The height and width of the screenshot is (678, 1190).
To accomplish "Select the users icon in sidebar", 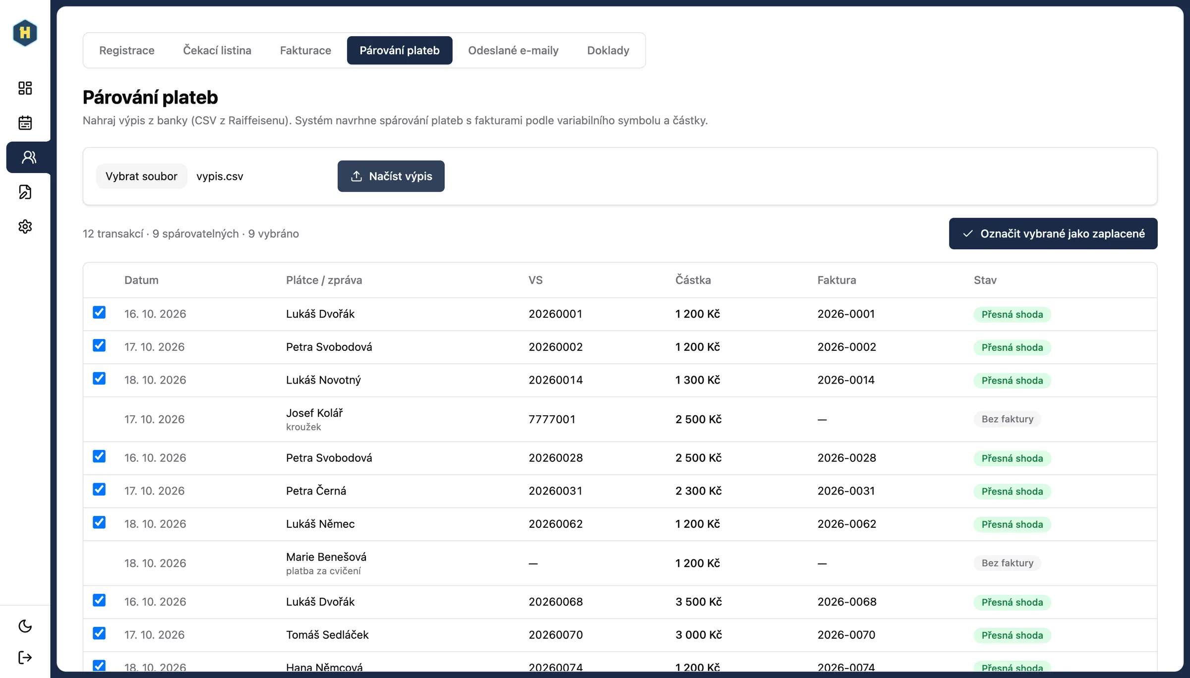I will pyautogui.click(x=29, y=157).
